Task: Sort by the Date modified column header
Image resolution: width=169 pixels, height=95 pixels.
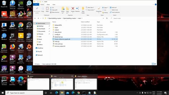Action: pyautogui.click(x=85, y=22)
